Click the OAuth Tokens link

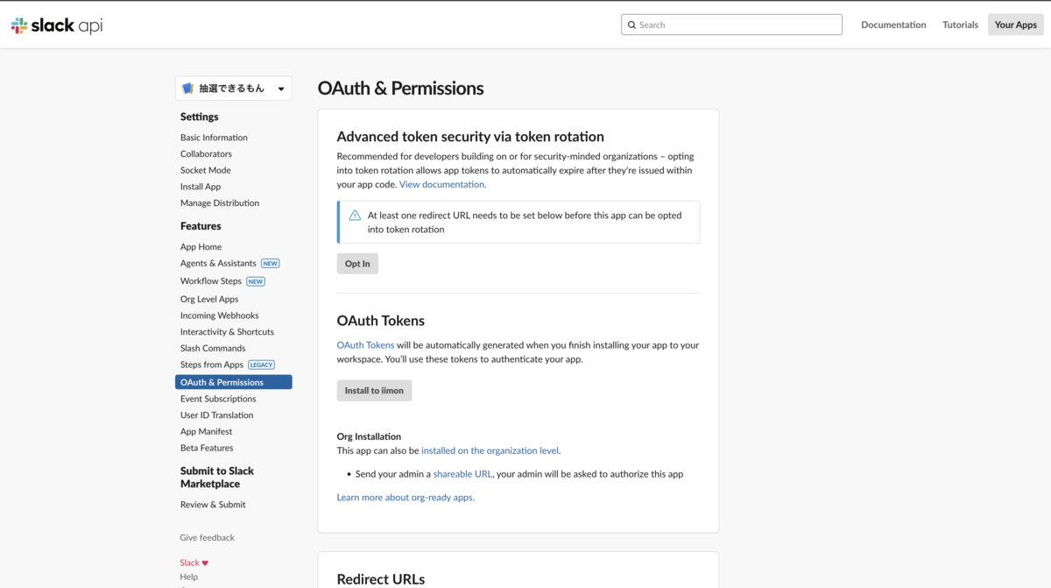coord(365,345)
